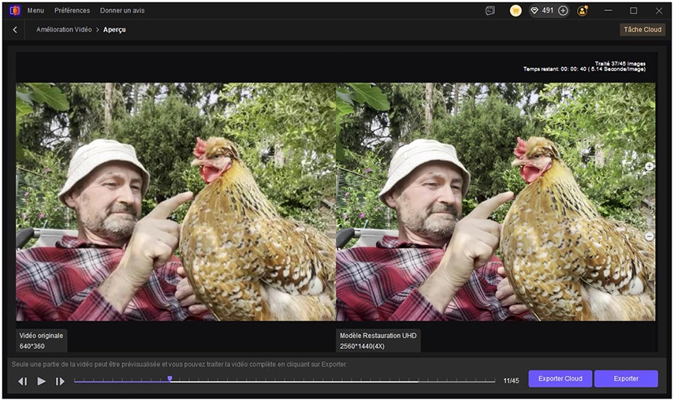Zoom out on the preview

click(x=650, y=236)
